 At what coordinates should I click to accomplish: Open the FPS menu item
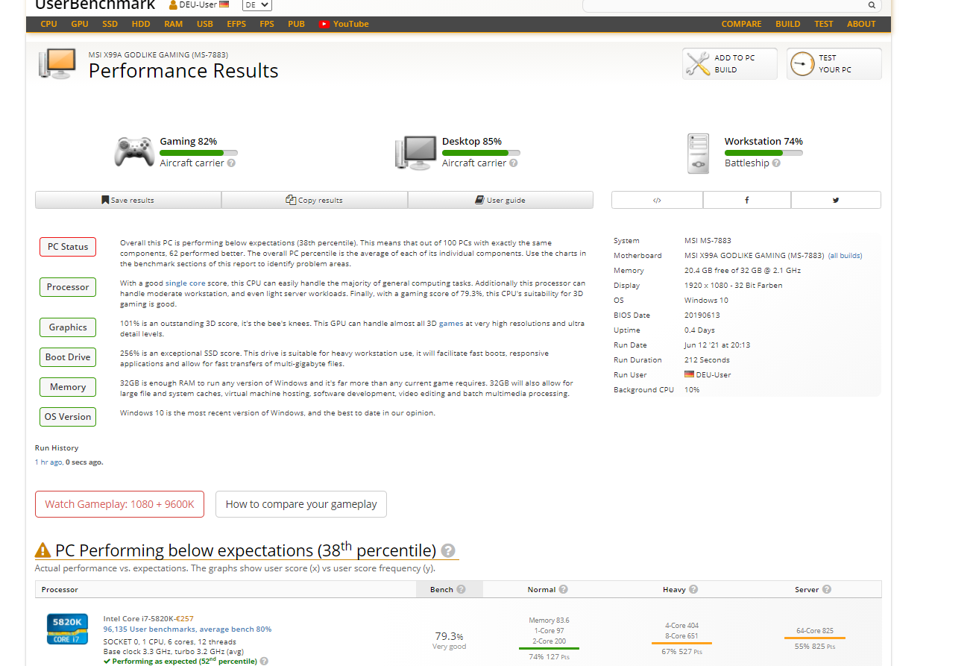pos(267,24)
